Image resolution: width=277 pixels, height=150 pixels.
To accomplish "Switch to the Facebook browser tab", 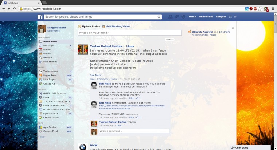I will (x=21, y=3).
